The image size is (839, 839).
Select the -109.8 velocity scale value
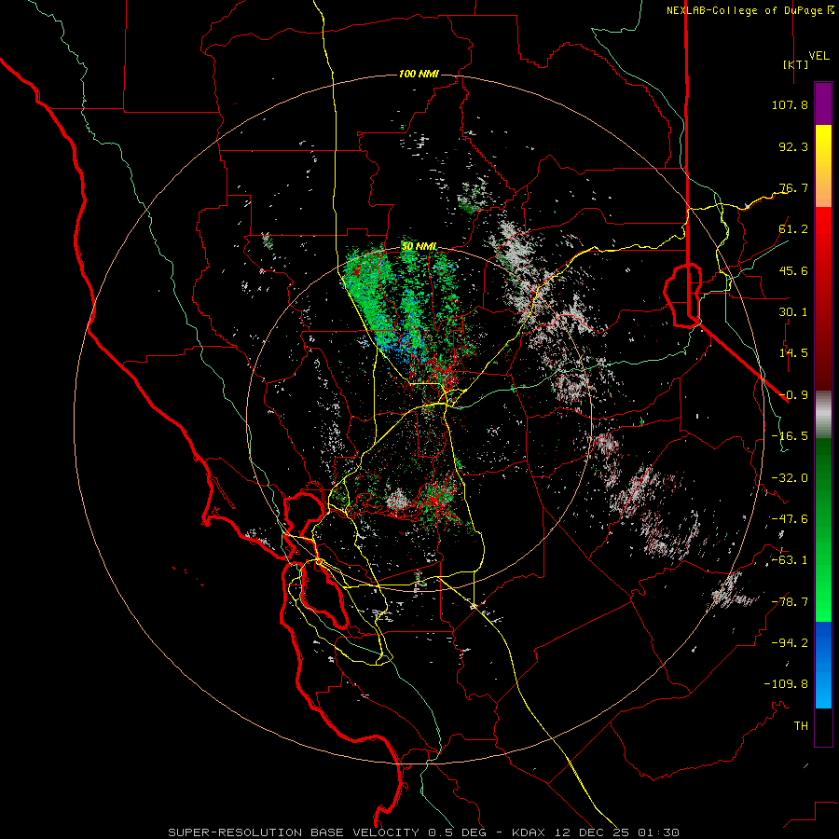(786, 684)
